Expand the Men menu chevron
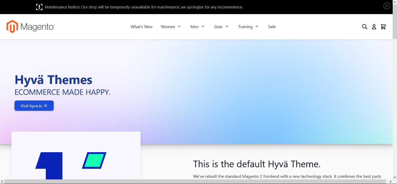Image resolution: width=397 pixels, height=184 pixels. [203, 27]
